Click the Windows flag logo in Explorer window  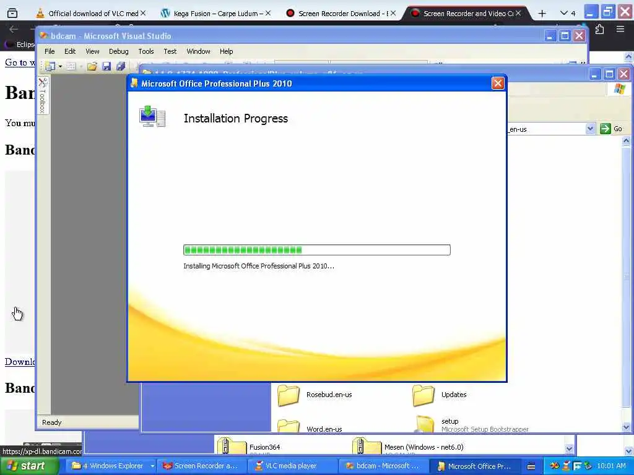[619, 89]
